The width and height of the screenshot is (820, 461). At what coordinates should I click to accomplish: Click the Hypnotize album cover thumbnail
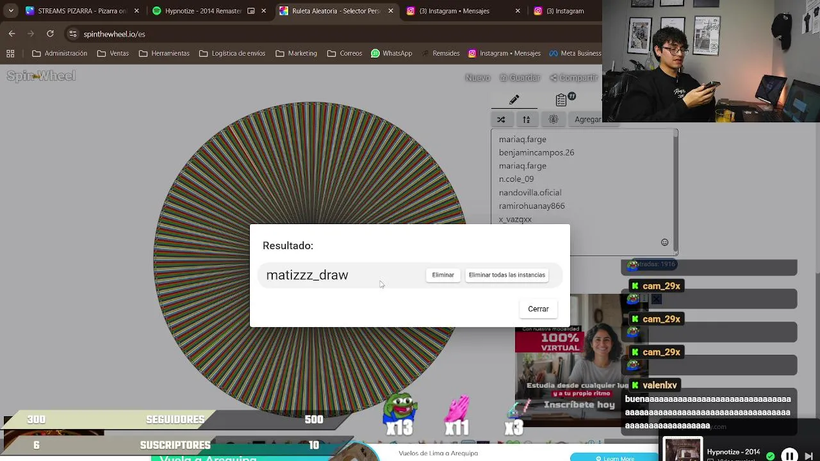[682, 449]
